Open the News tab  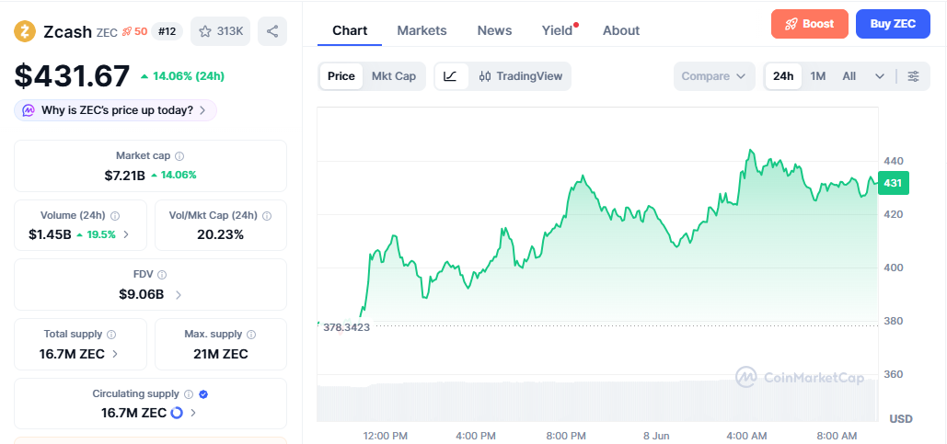494,30
